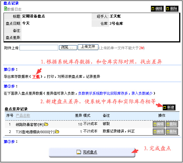Select the T35型电源模块/9000 product name
This screenshot has width=183, height=163.
[35, 131]
